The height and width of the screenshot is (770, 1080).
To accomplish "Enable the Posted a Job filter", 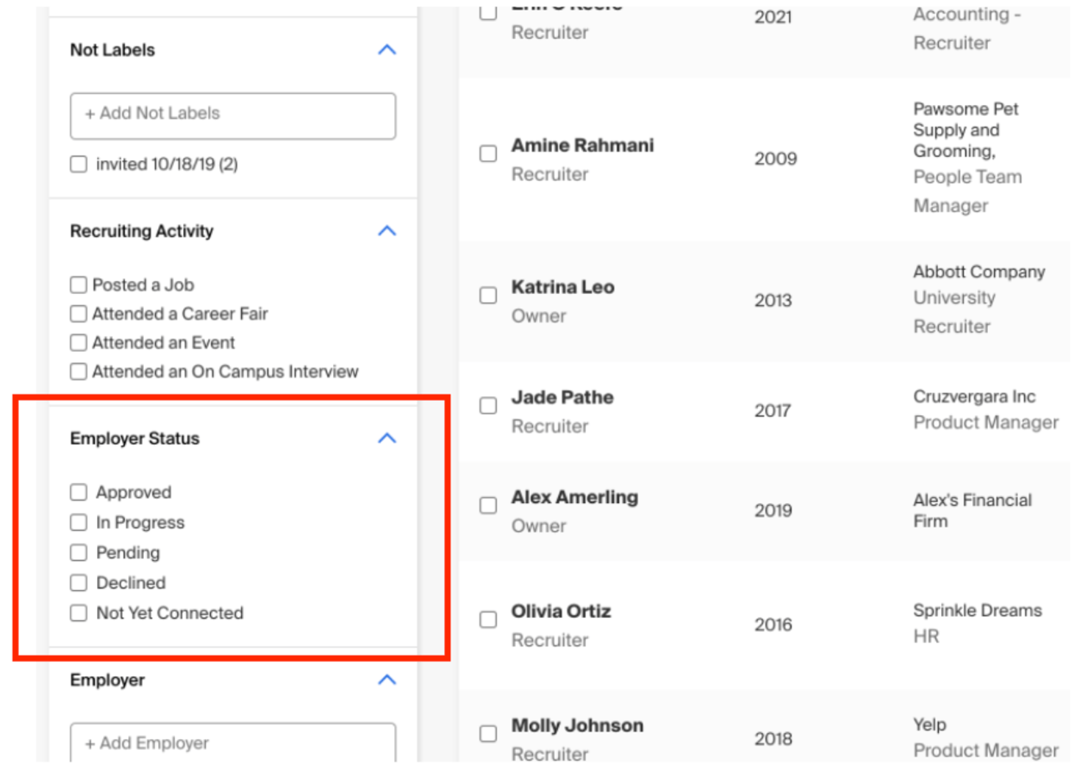I will pos(79,285).
